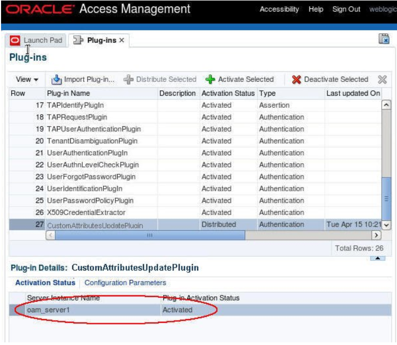
Task: Close the Plug-ins tab with X
Action: (122, 40)
